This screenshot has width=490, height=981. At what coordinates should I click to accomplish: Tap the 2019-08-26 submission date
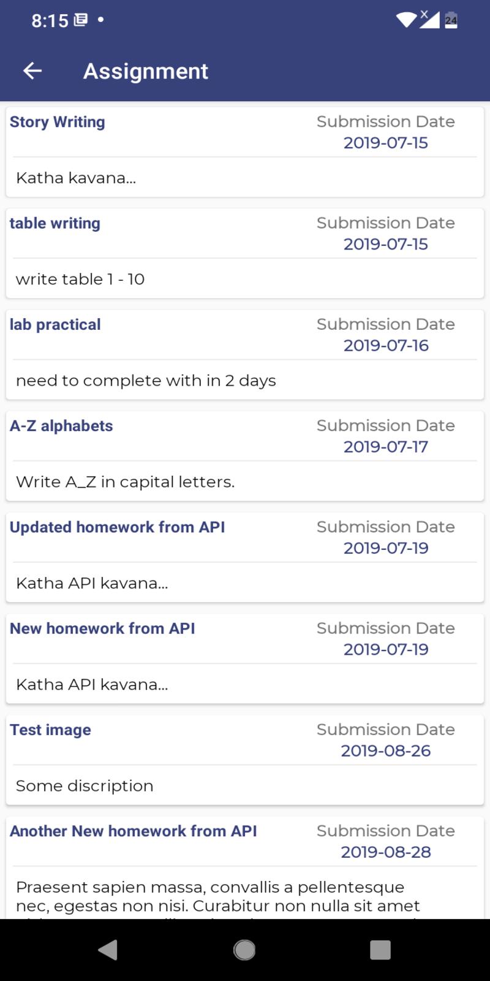point(386,750)
